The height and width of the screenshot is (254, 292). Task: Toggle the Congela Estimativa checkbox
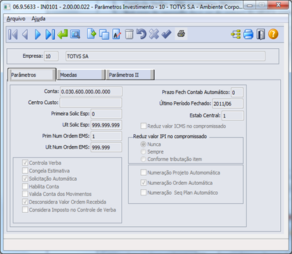25,171
